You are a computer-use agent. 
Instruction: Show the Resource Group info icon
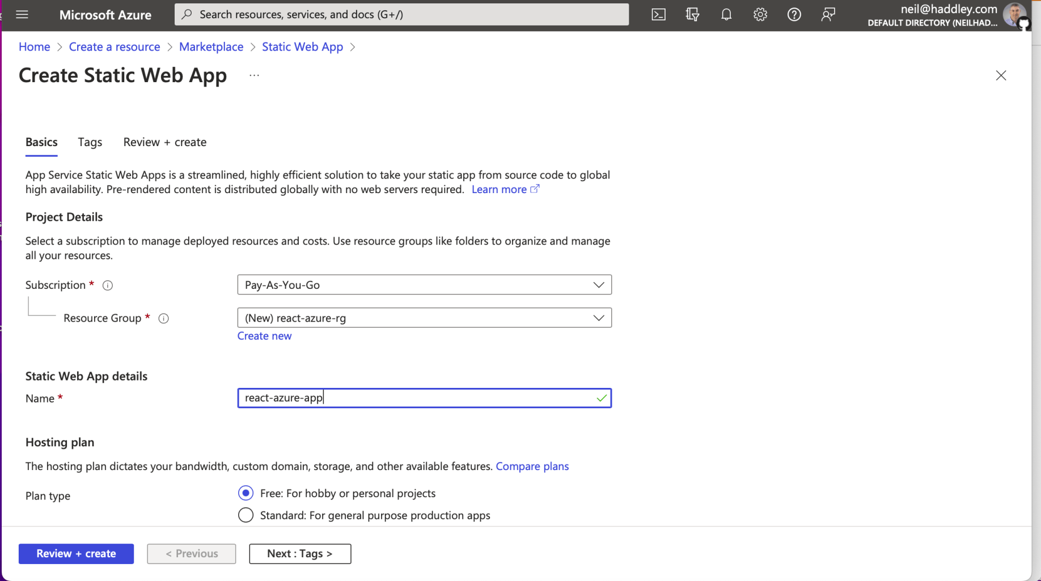pos(164,318)
